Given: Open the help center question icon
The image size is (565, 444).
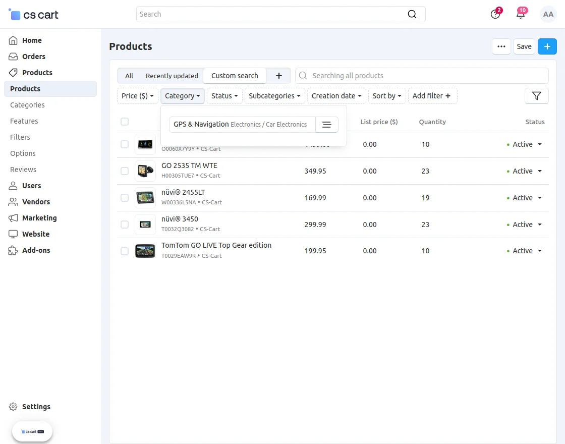Looking at the screenshot, I should [495, 14].
